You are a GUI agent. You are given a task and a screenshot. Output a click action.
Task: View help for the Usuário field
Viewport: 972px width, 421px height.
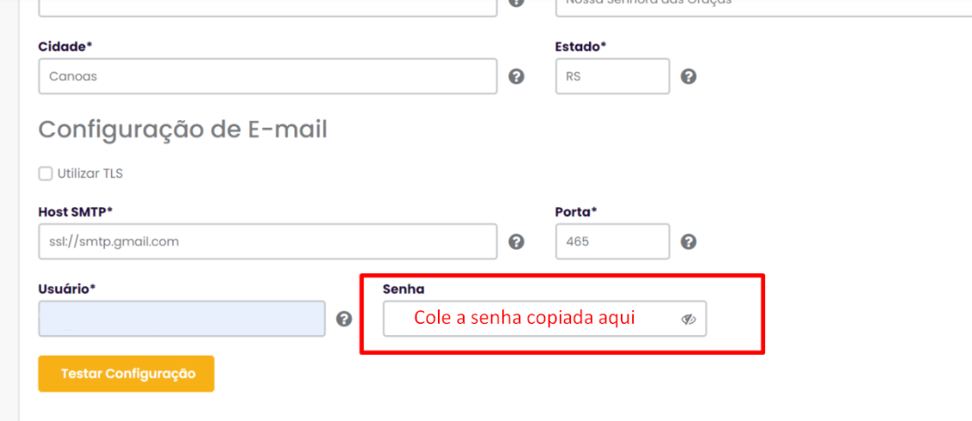coord(344,319)
